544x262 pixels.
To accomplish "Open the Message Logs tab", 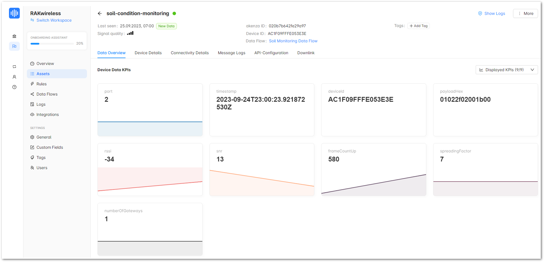I will [231, 53].
